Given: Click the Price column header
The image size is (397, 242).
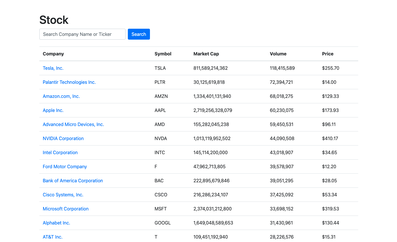Looking at the screenshot, I should coord(328,54).
